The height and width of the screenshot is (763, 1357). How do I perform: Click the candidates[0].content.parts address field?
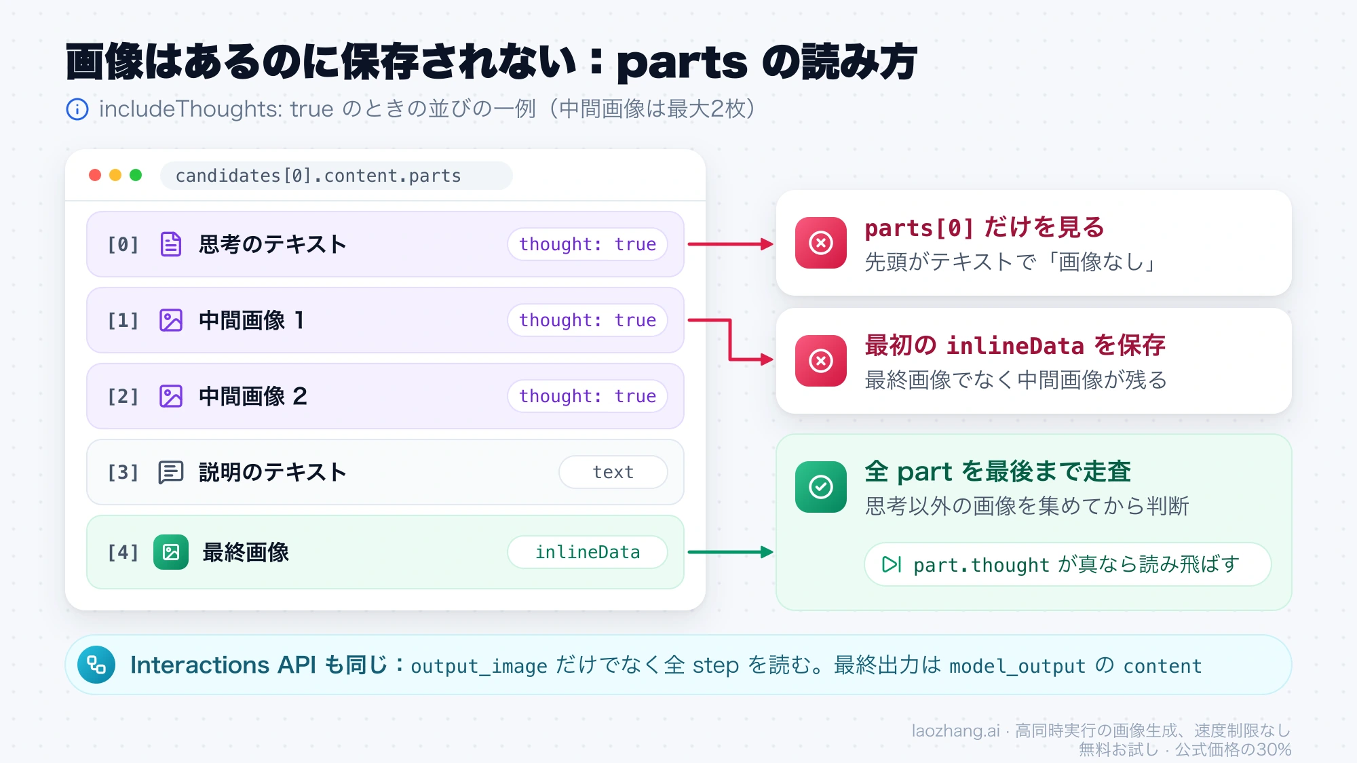pos(337,176)
